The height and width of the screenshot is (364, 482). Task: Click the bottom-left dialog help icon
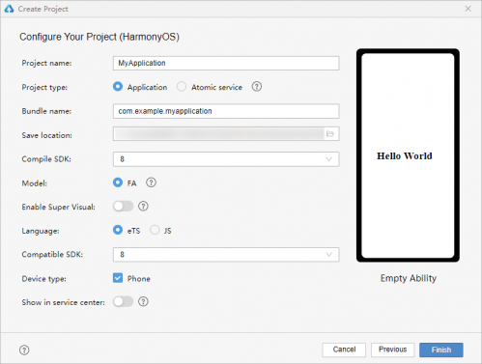pos(24,350)
